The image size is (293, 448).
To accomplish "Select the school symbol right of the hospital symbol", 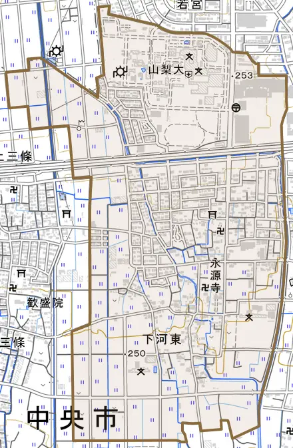I will click(198, 71).
